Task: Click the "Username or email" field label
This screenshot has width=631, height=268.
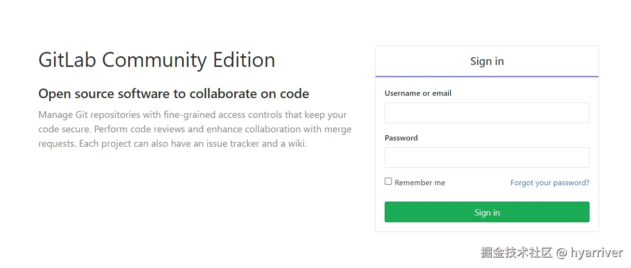Action: click(418, 93)
